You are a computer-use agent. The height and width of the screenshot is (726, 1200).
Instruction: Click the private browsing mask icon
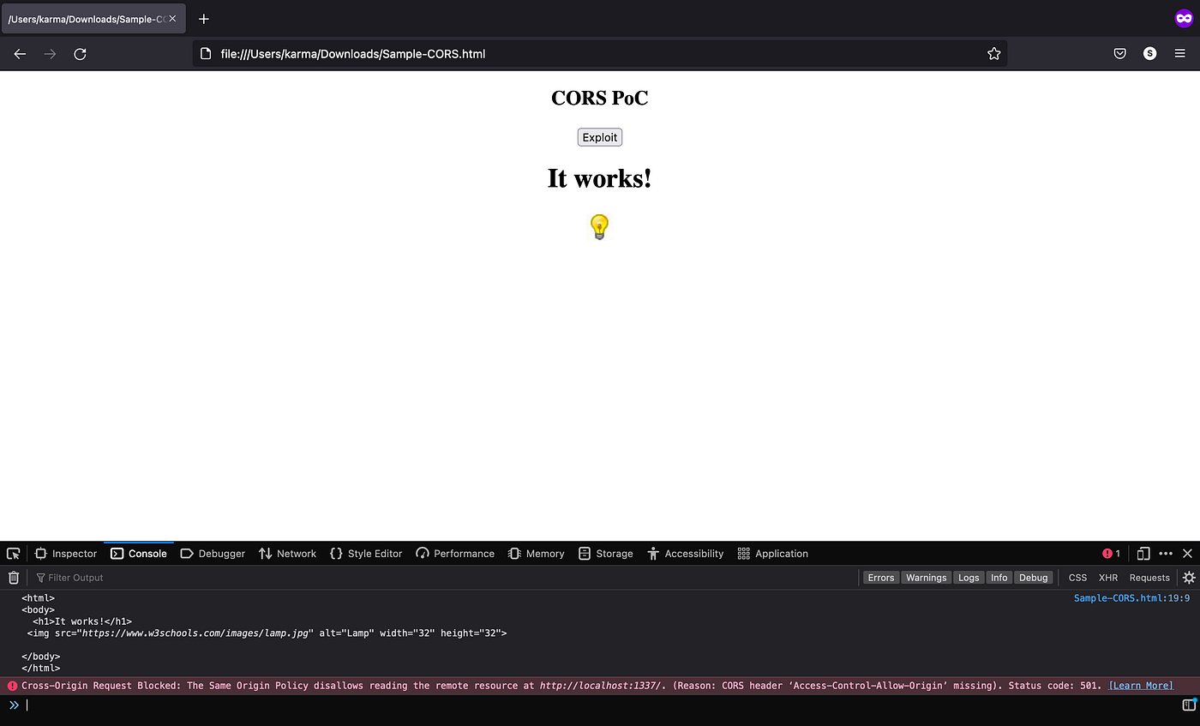[x=1183, y=19]
